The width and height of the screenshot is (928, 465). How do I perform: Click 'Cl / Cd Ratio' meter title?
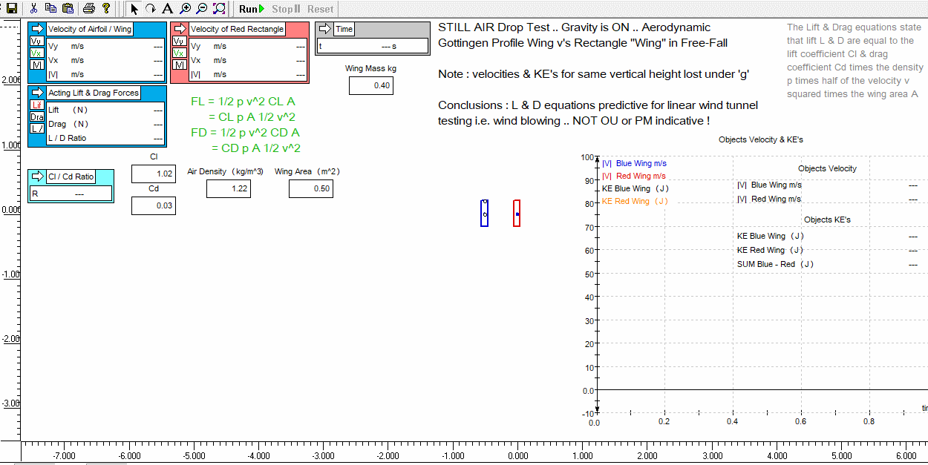tap(71, 177)
